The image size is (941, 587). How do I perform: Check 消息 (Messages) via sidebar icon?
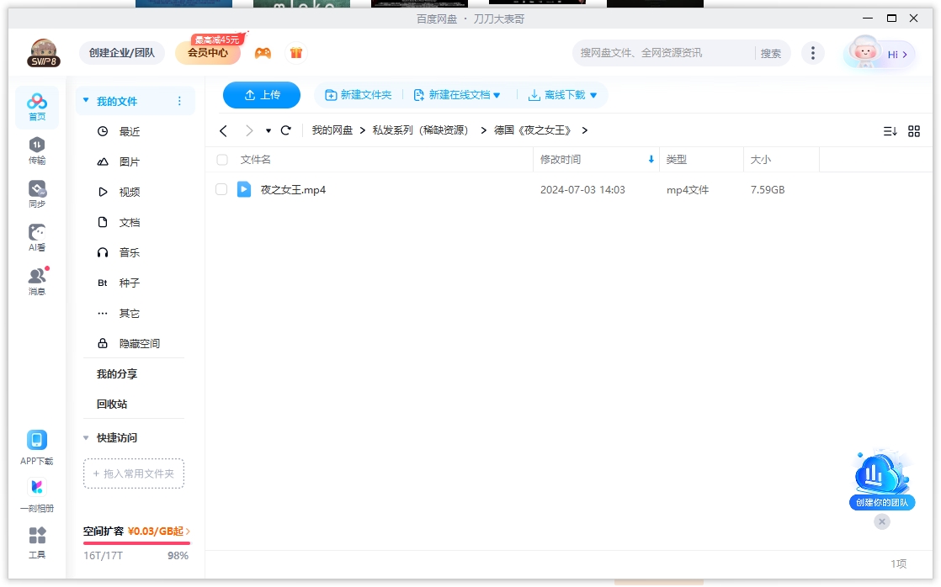coord(36,280)
